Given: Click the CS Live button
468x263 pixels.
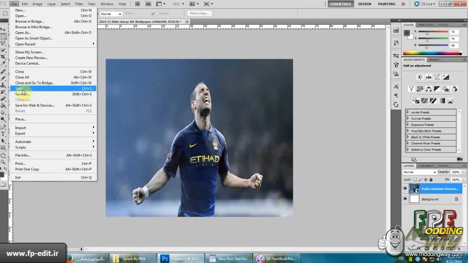Looking at the screenshot, I should (x=425, y=4).
